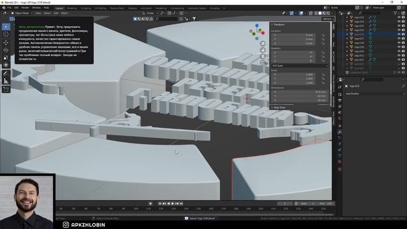The image size is (407, 229).
Task: Open the Options dropdown in viewport
Action: (x=328, y=18)
